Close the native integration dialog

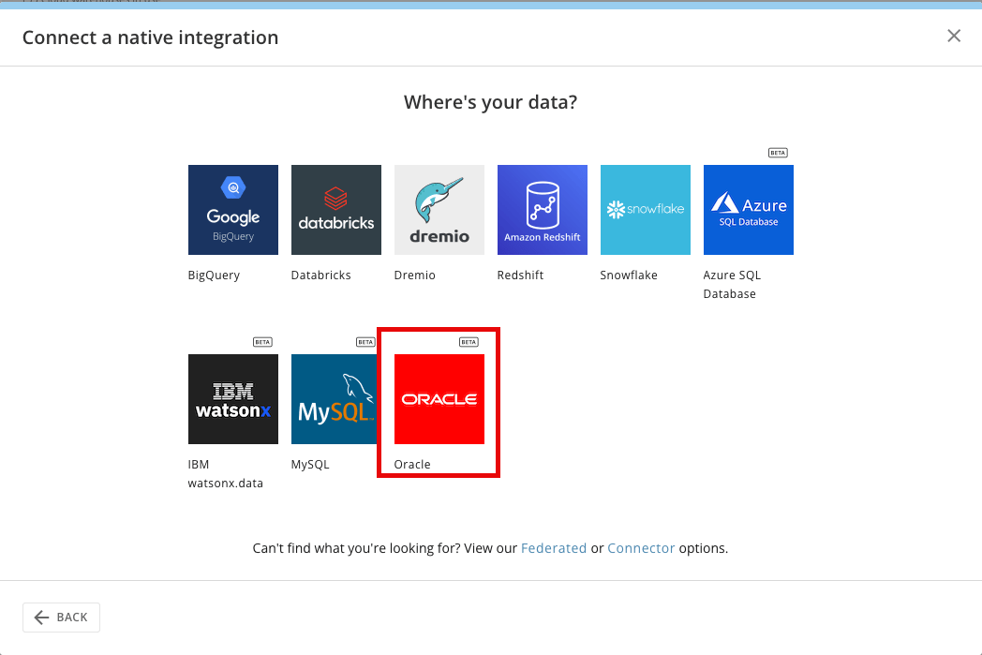pos(954,36)
